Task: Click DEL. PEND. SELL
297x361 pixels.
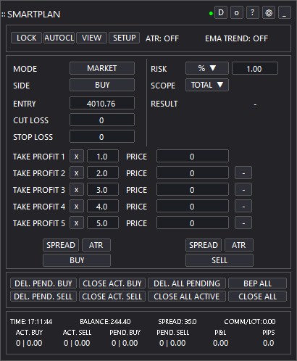Action: pos(43,296)
